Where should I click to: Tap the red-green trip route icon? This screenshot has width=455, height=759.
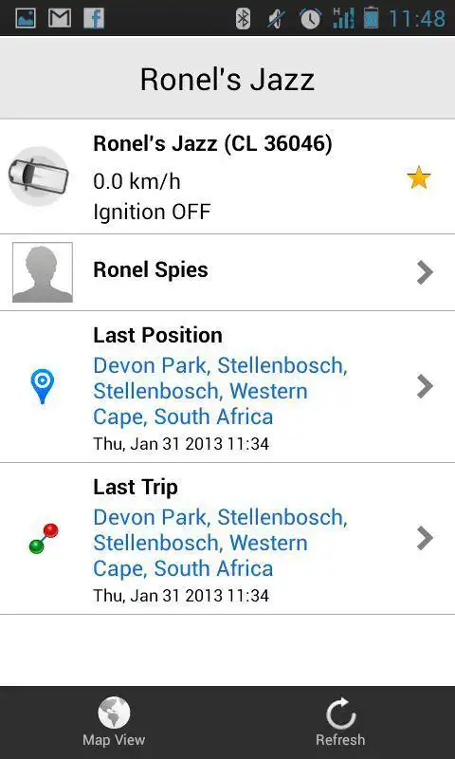[x=44, y=538]
